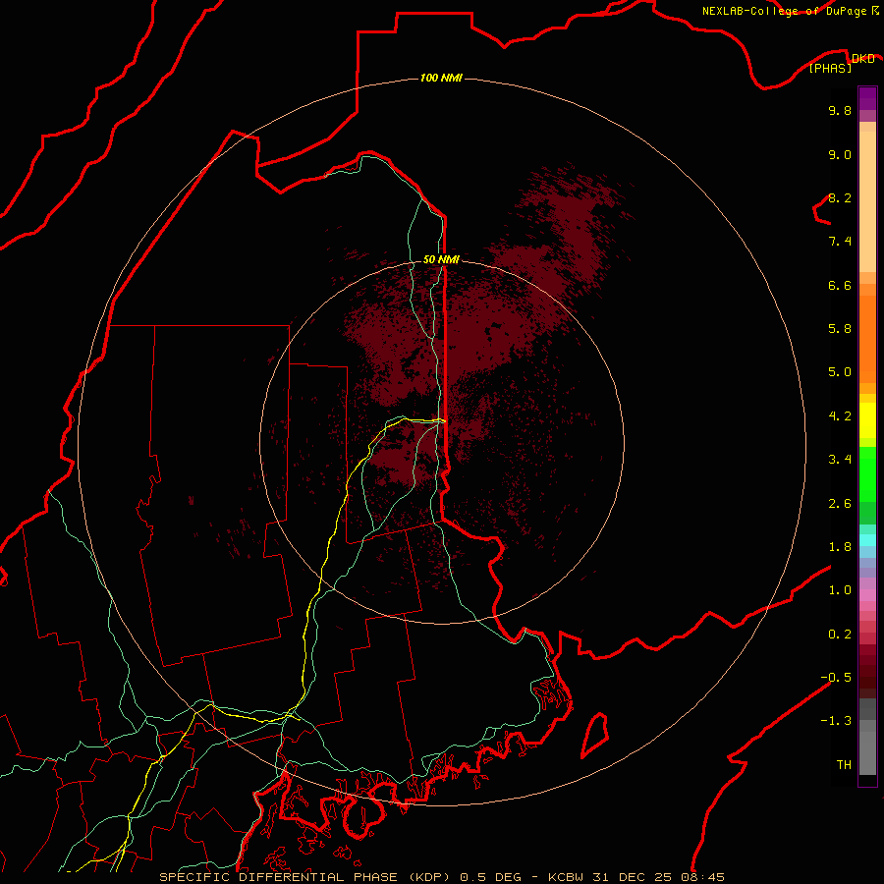Pick the bright green block in color bar
The height and width of the screenshot is (884, 884).
867,473
